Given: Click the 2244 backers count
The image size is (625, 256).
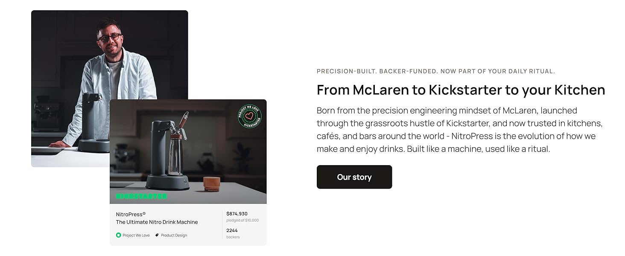Looking at the screenshot, I should 232,230.
